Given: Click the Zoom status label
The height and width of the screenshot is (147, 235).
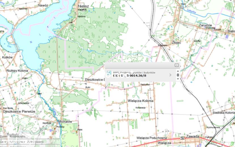Looking at the screenshot, I should pos(4,137).
